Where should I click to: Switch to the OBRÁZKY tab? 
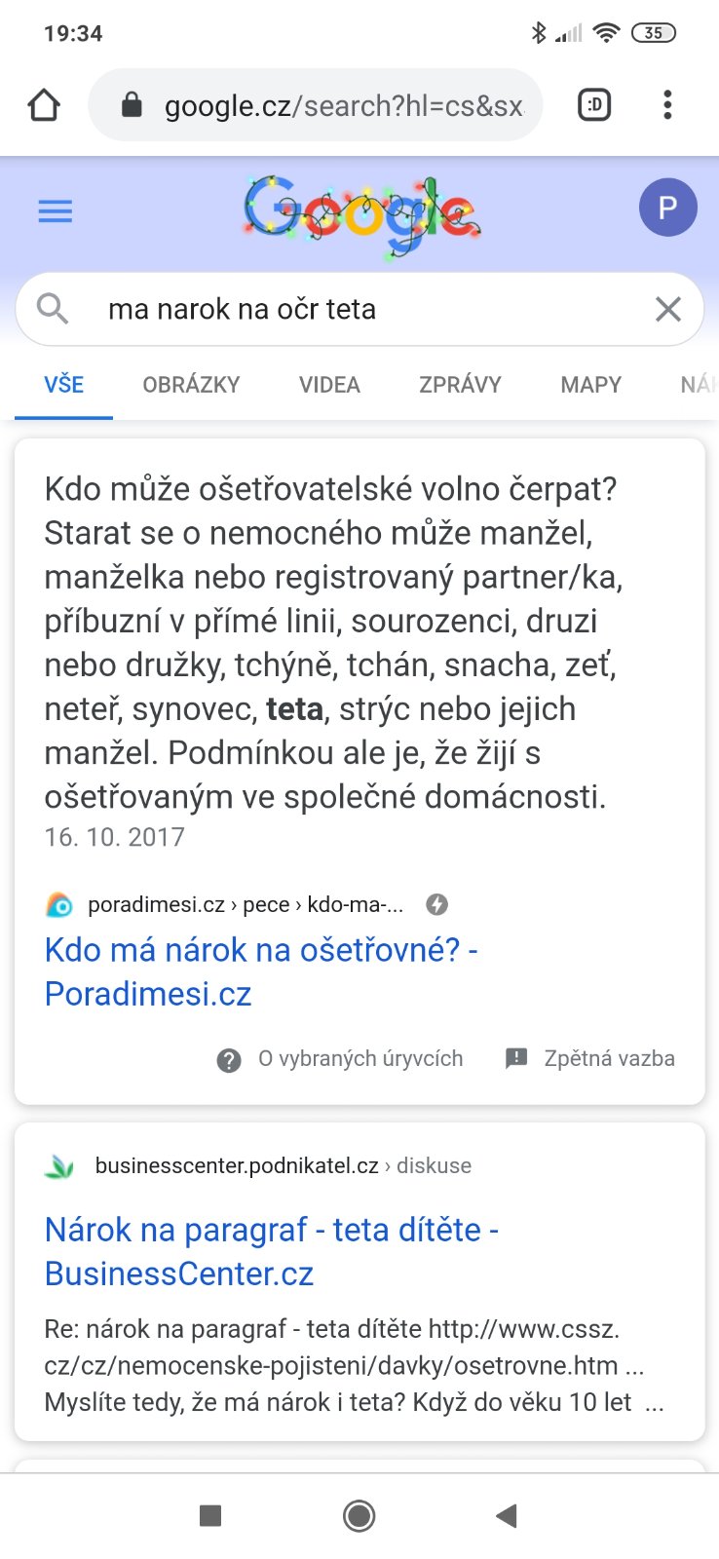click(191, 385)
